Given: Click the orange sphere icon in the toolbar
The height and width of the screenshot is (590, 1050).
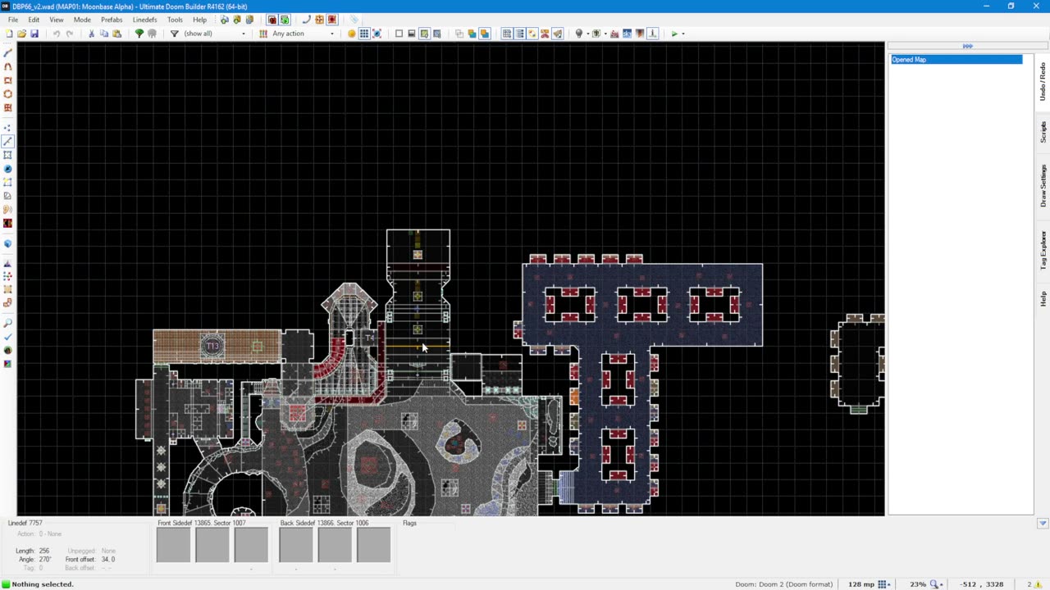Looking at the screenshot, I should [x=351, y=34].
